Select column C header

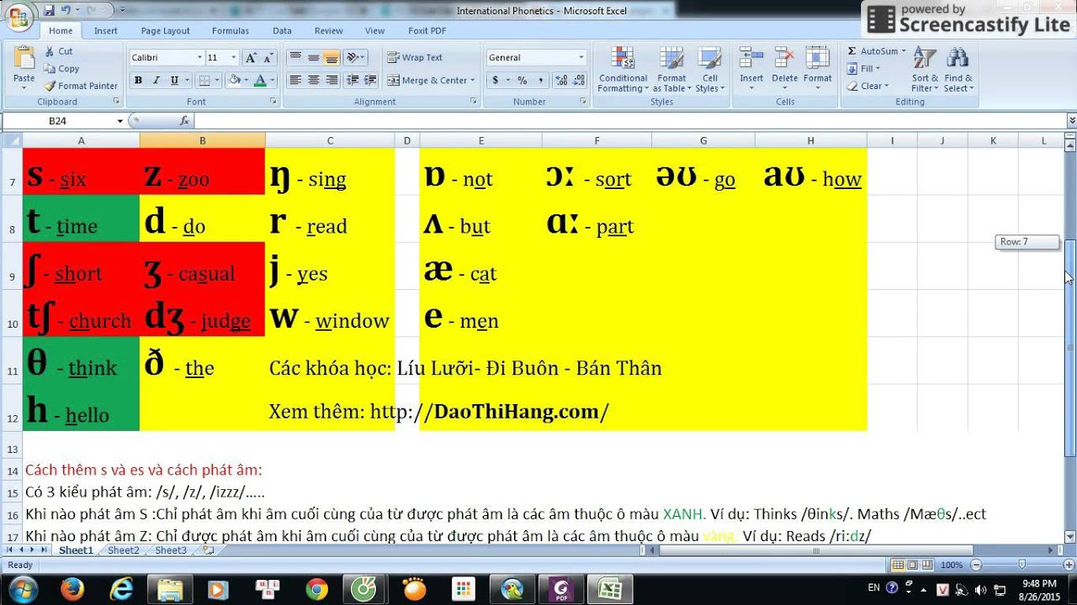[x=330, y=140]
